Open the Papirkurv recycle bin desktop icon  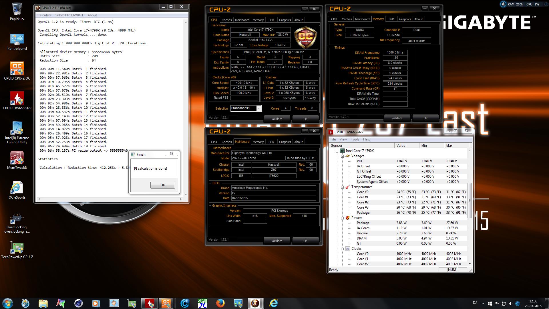[17, 11]
